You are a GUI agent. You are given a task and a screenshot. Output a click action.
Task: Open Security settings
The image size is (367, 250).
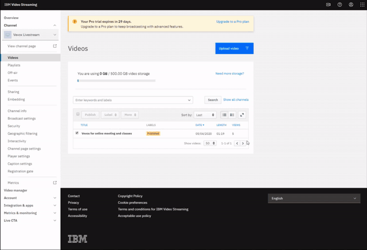(14, 126)
